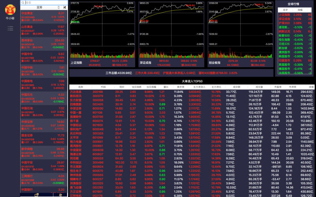Sort table by 现价 column header

[122, 87]
